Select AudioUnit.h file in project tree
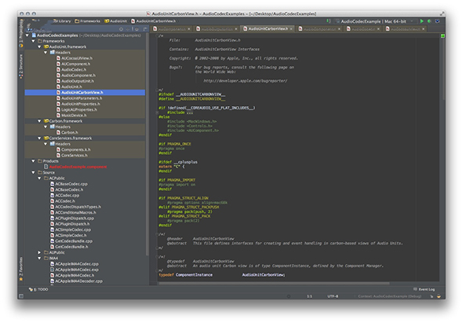The image size is (463, 323). (x=71, y=86)
